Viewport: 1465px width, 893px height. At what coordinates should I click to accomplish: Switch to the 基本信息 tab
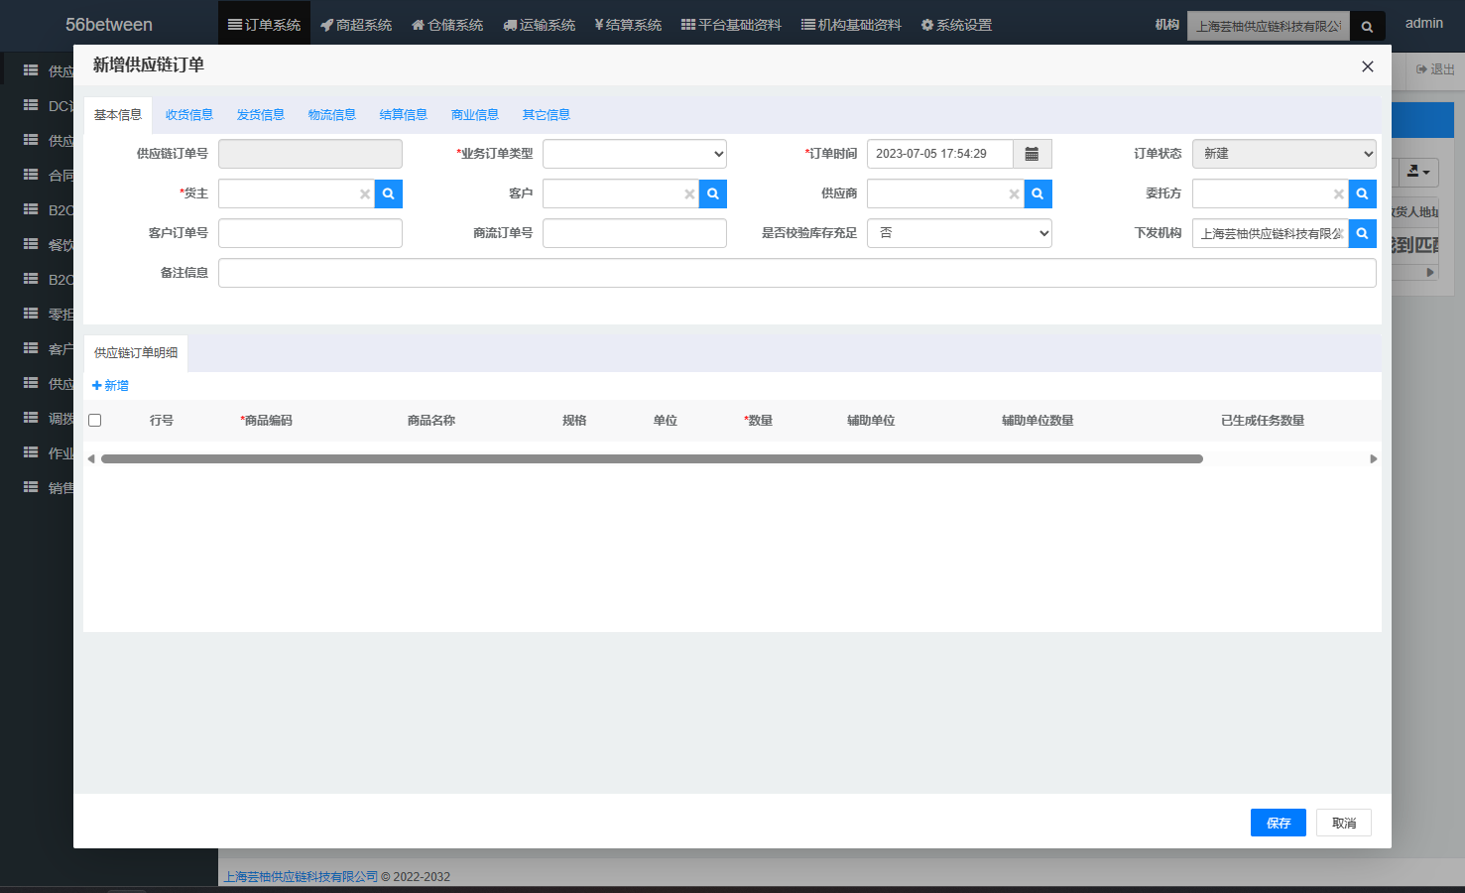[x=118, y=115]
